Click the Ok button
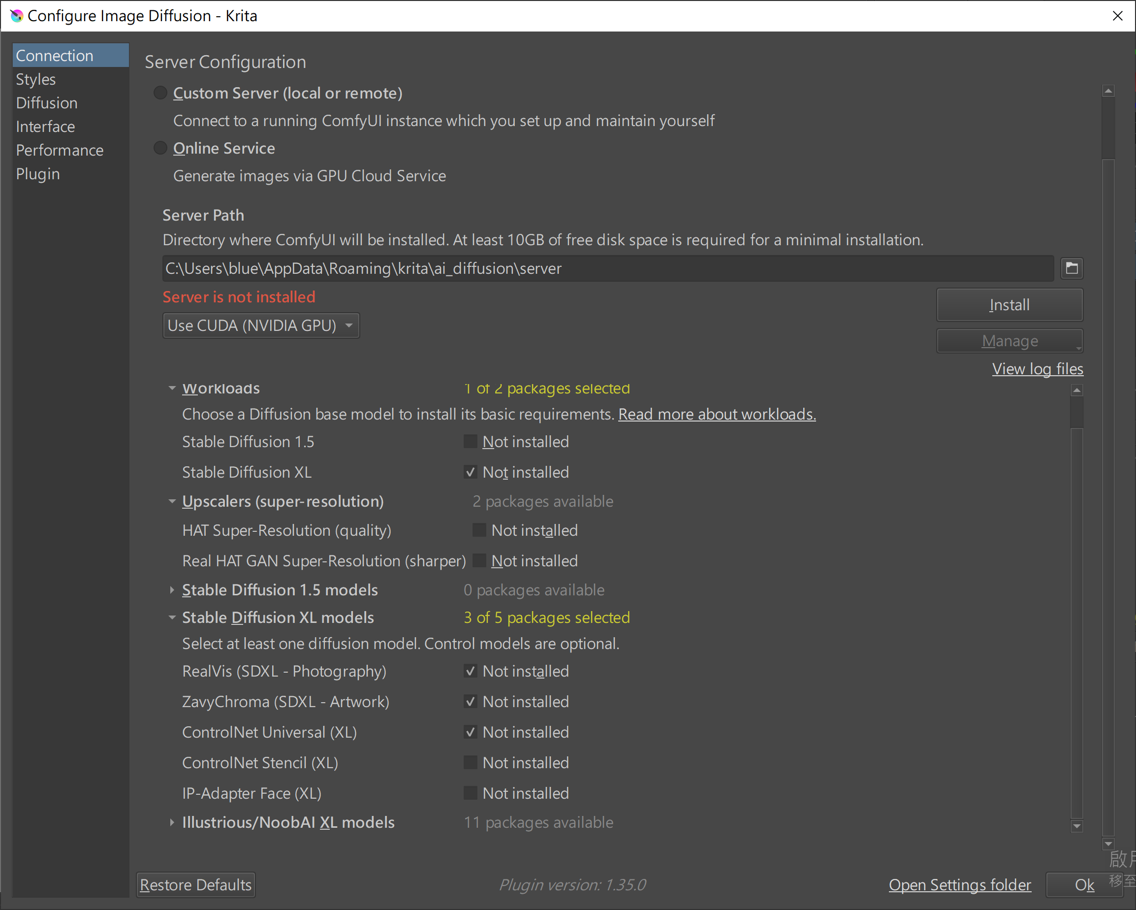Screen dimensions: 1136x910 coord(1084,885)
